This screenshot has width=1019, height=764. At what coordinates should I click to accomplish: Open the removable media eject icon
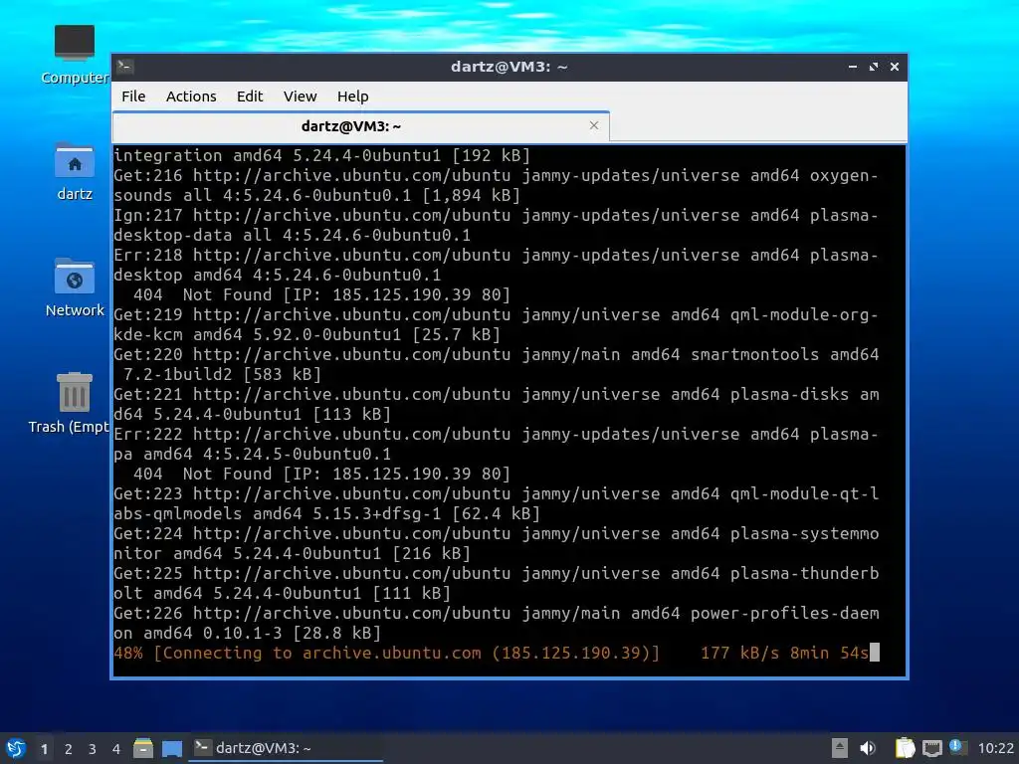click(840, 748)
